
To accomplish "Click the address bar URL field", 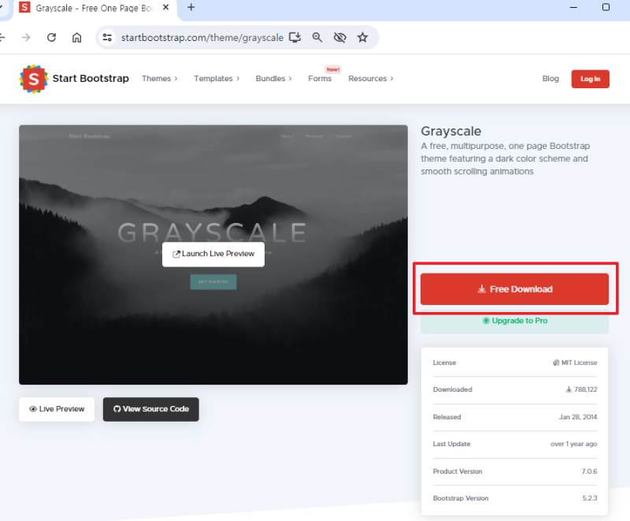I will 202,37.
